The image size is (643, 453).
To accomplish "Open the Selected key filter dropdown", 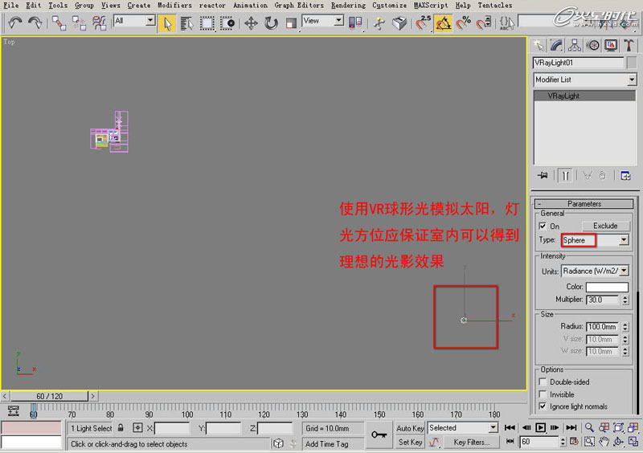I will [463, 428].
